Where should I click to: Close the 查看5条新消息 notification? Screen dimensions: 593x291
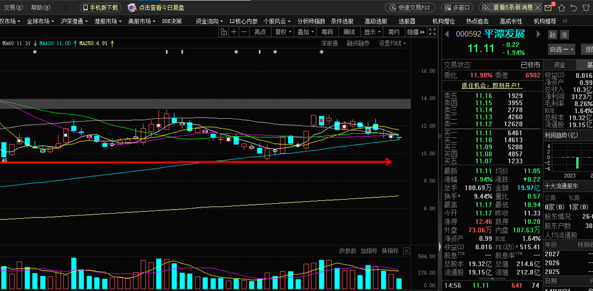click(537, 7)
